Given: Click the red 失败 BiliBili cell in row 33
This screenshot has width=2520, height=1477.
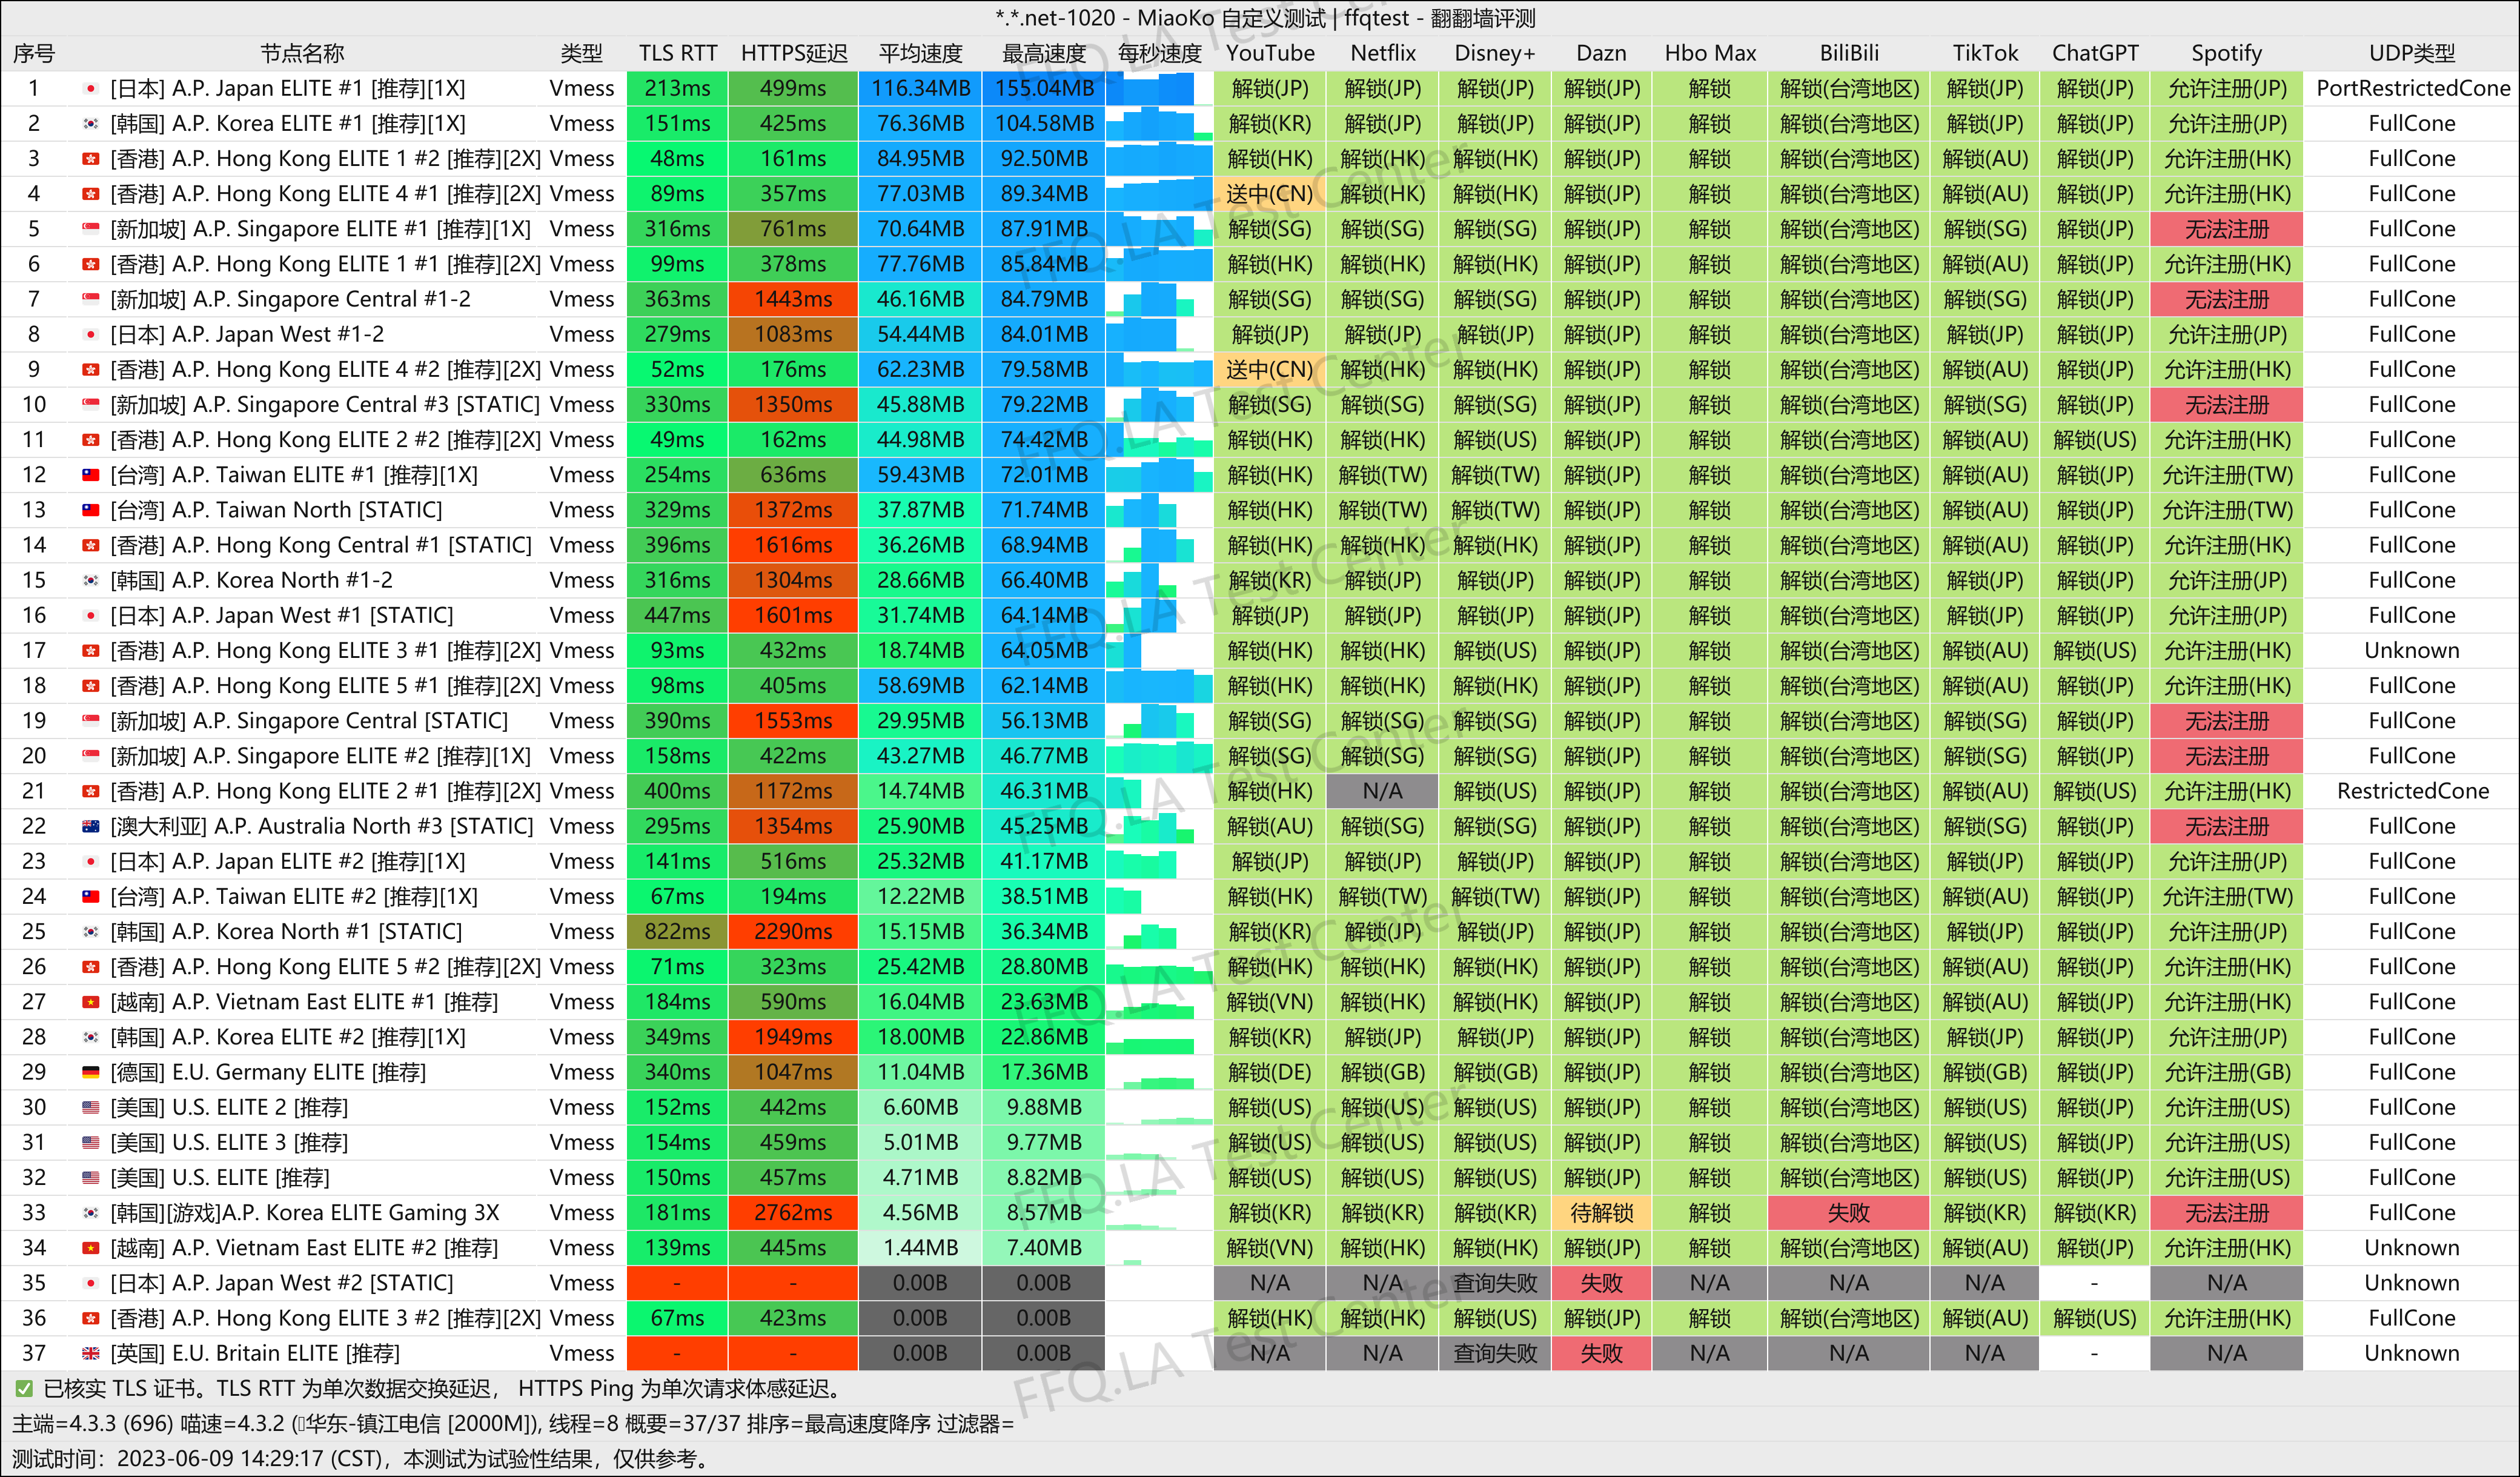Looking at the screenshot, I should 1848,1213.
